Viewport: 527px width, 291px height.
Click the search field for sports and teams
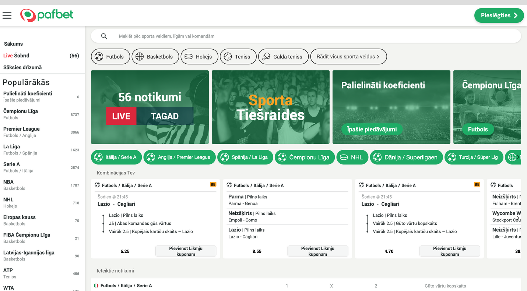coord(306,36)
